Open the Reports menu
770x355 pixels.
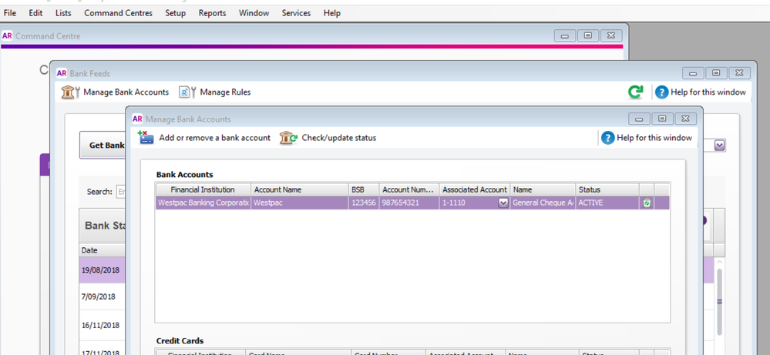[212, 13]
